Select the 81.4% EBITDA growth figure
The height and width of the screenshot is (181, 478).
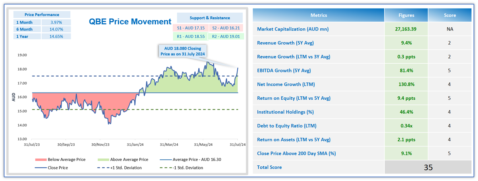click(406, 71)
